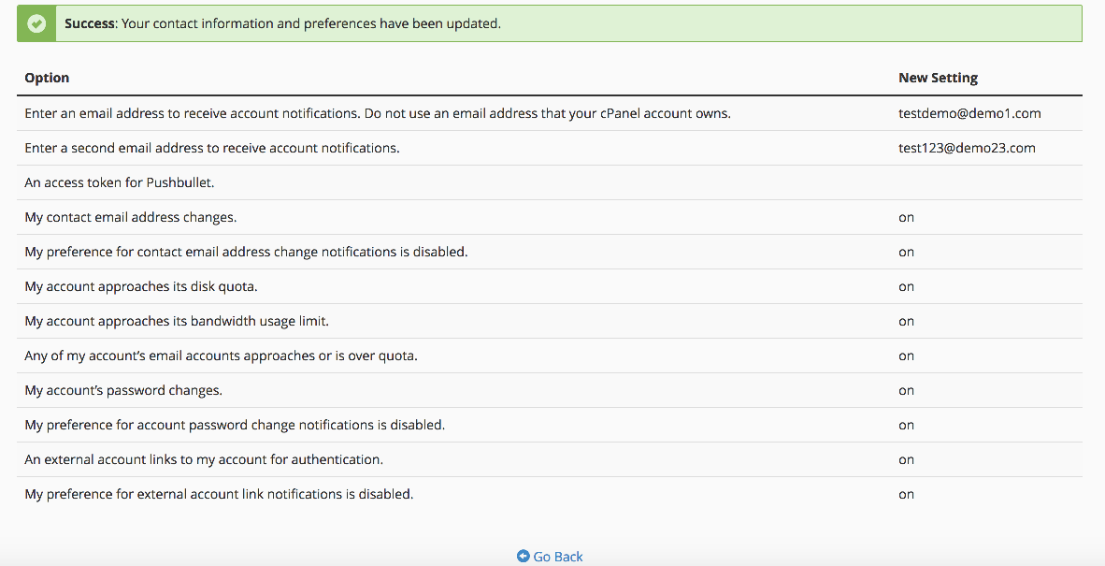Click 'My account approaches its disk quota' text
This screenshot has height=566, width=1105.
tap(141, 286)
